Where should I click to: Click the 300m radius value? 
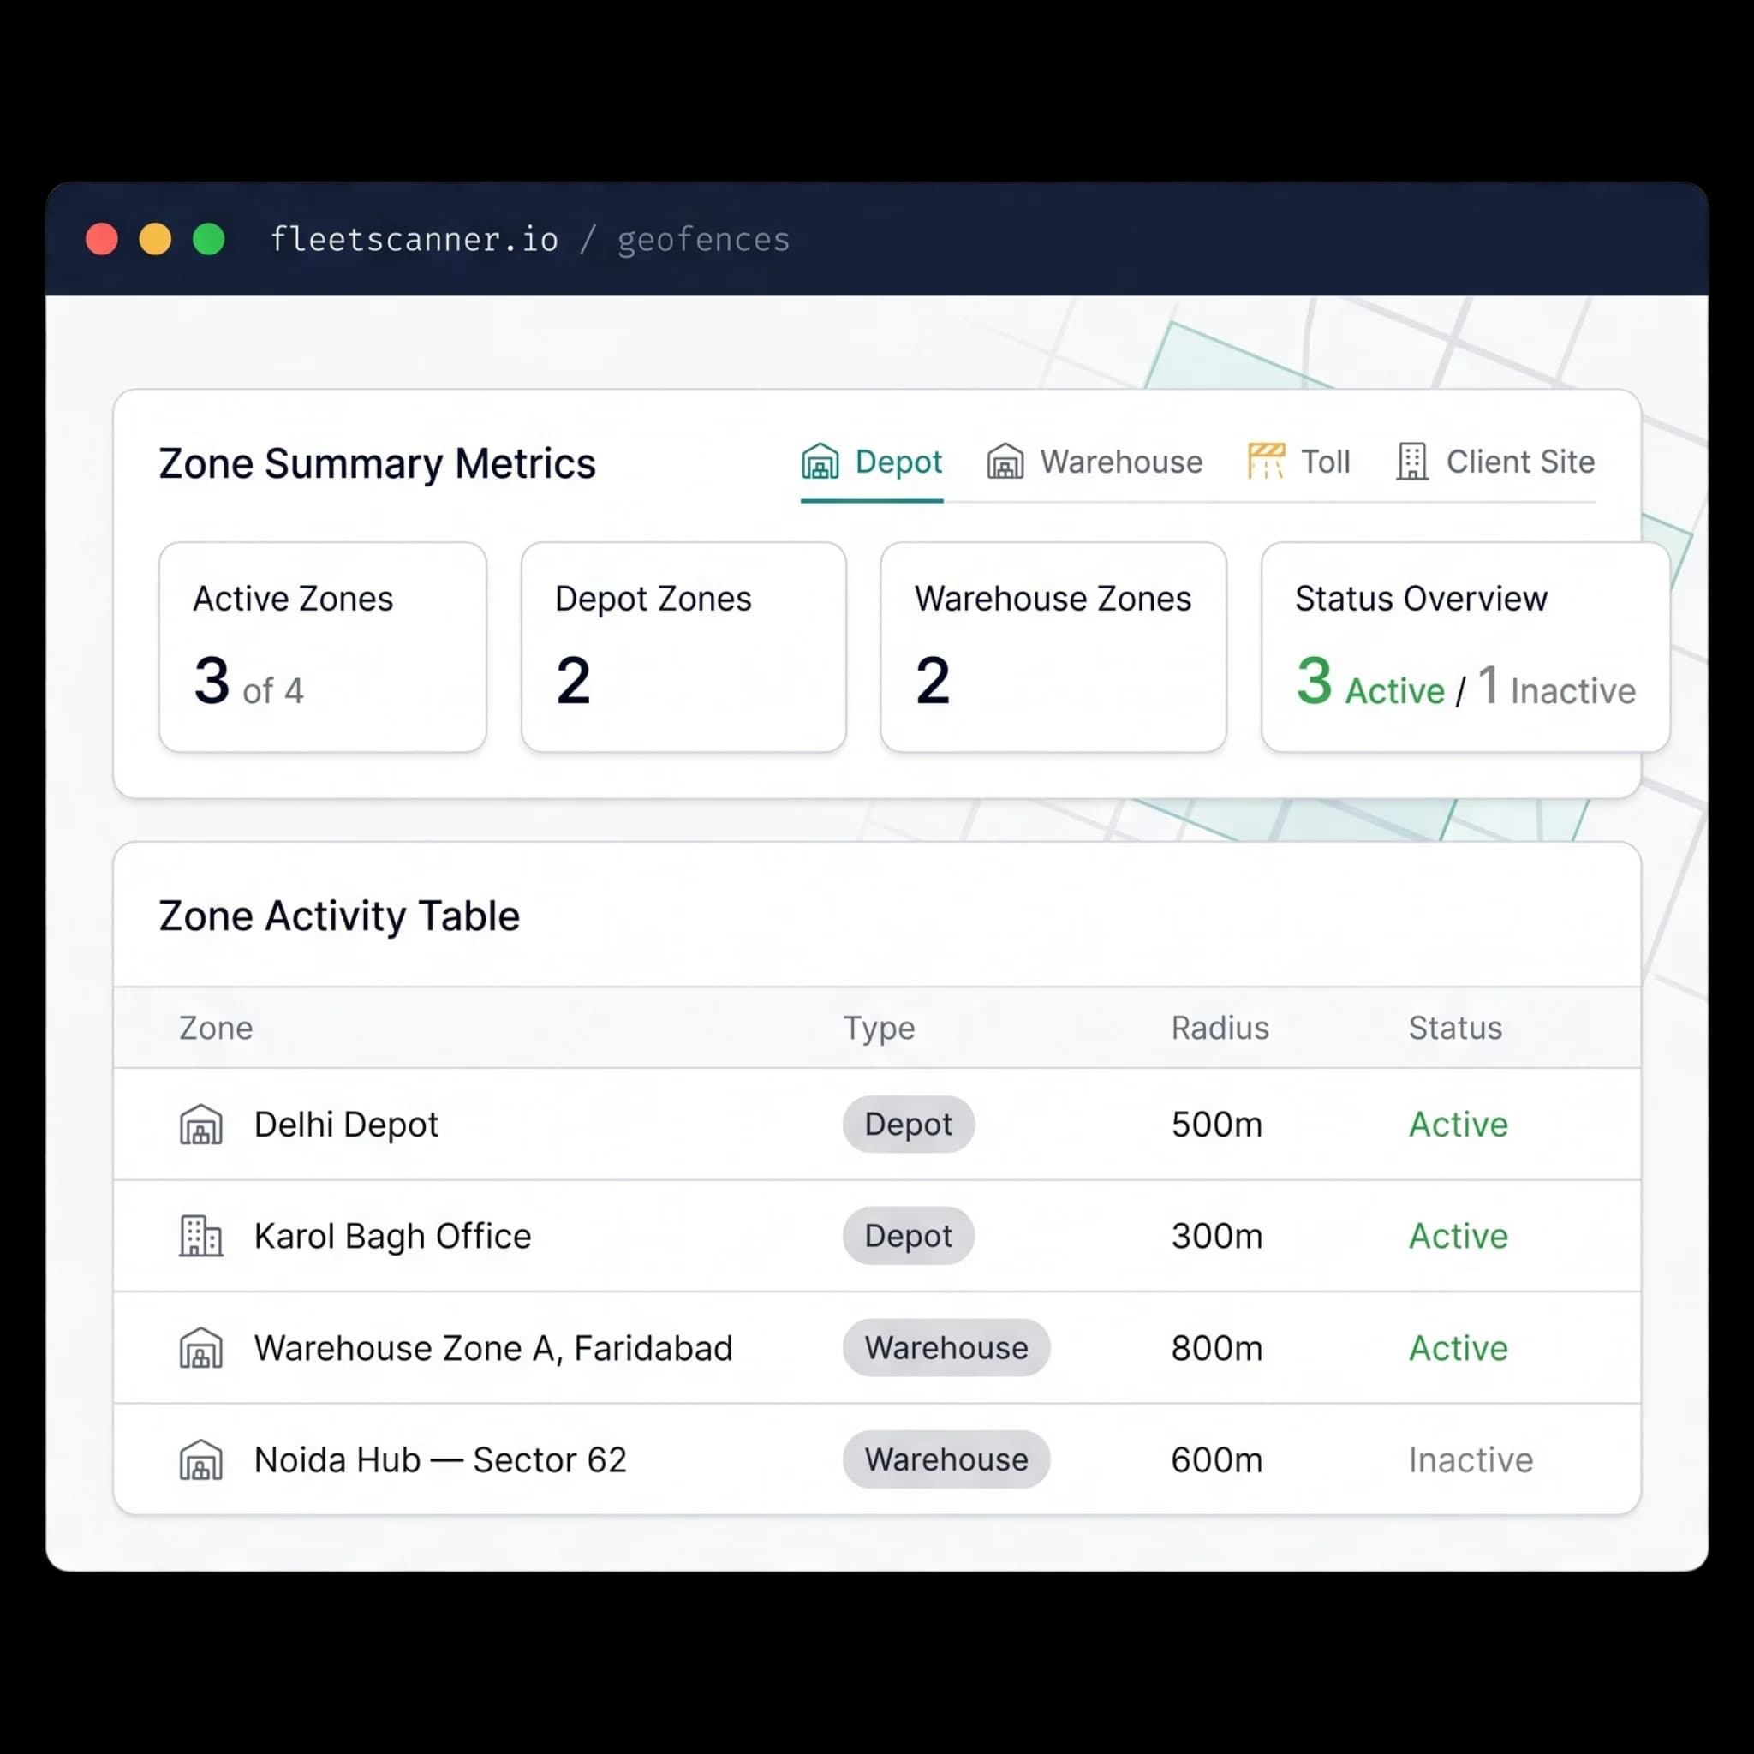click(x=1216, y=1237)
